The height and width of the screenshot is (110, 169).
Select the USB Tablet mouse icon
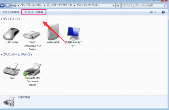pos(11,34)
